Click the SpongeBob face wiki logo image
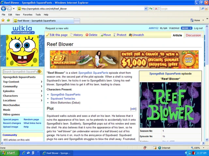The height and width of the screenshot is (156, 209). 23,51
